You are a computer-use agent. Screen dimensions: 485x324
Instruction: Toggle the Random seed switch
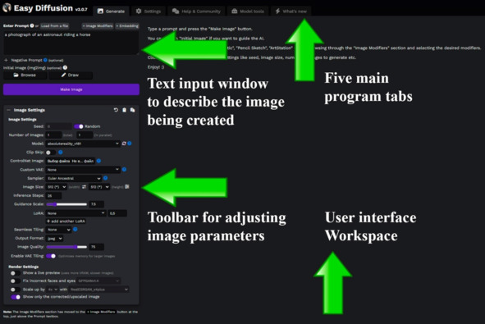click(79, 126)
